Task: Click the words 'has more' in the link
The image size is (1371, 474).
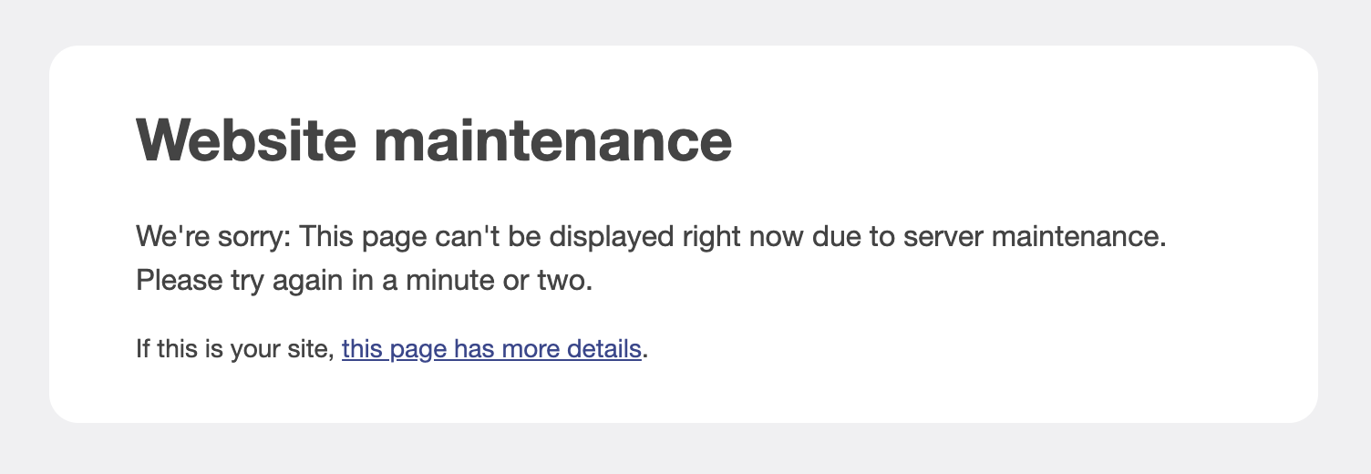Action: pyautogui.click(x=506, y=349)
